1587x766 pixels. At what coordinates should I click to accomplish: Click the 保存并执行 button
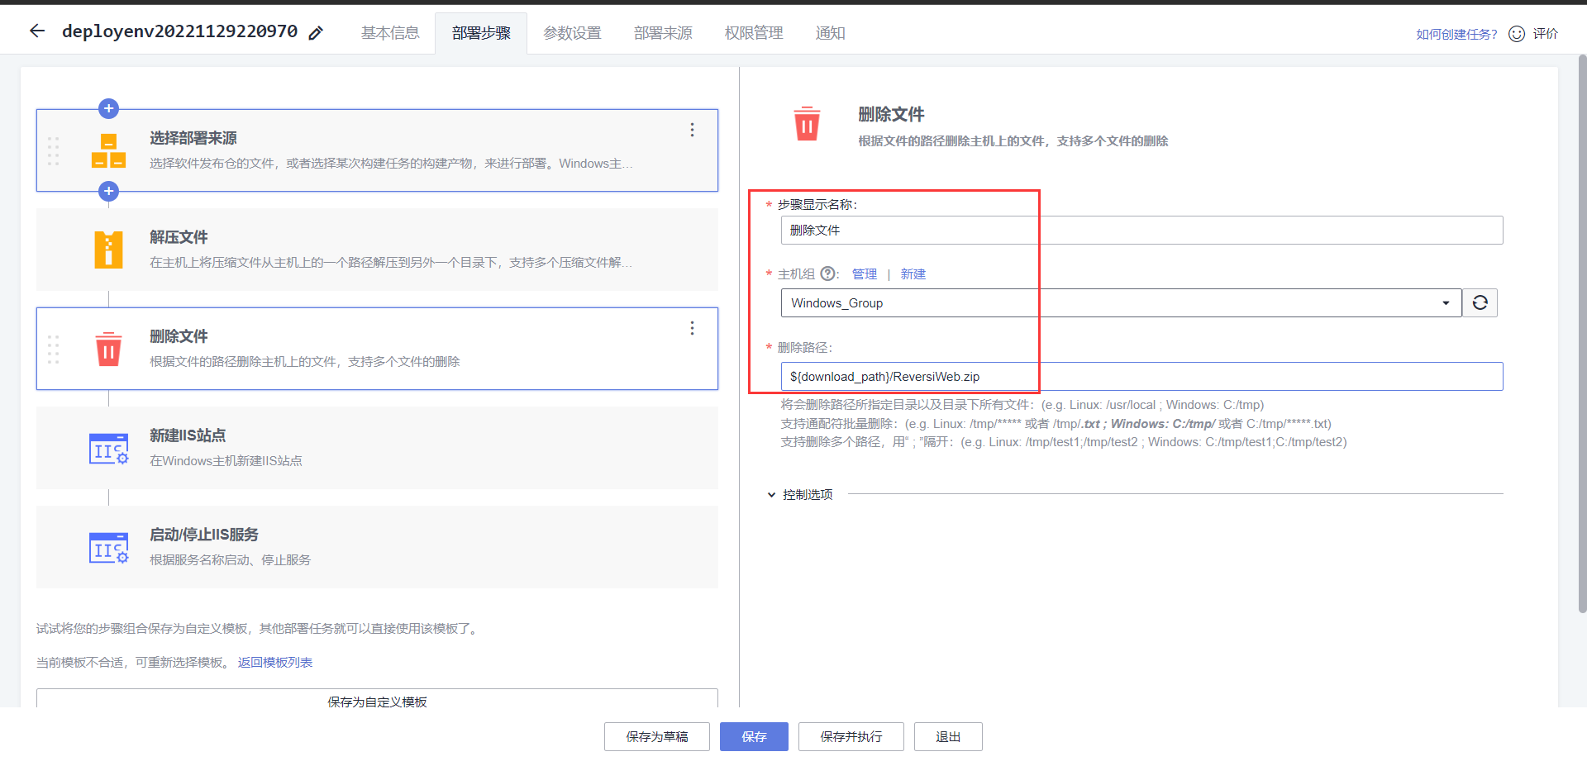pyautogui.click(x=851, y=736)
